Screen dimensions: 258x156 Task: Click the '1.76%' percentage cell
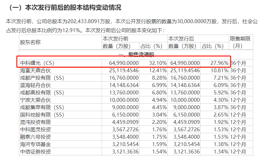[x=159, y=129]
